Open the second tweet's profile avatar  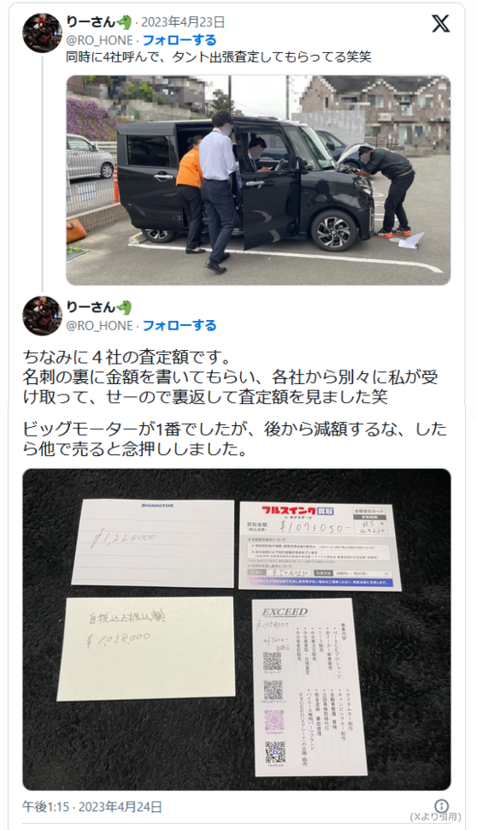tap(42, 316)
